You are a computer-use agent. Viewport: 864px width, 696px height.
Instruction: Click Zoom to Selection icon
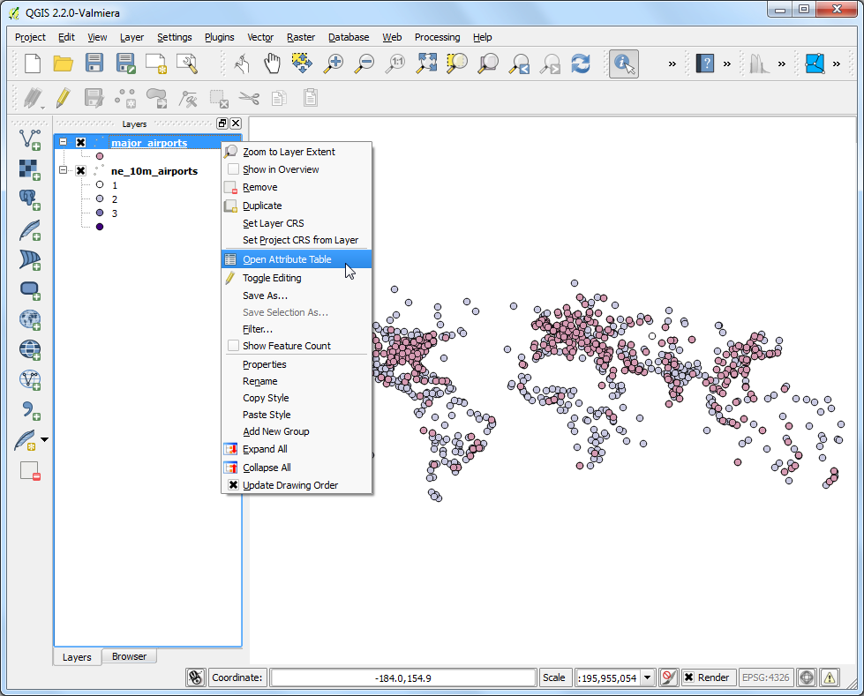click(x=457, y=64)
